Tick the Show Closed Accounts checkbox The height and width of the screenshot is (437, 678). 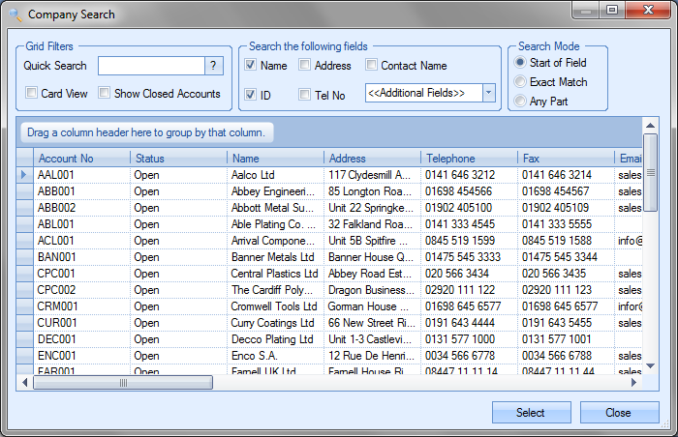coord(102,94)
